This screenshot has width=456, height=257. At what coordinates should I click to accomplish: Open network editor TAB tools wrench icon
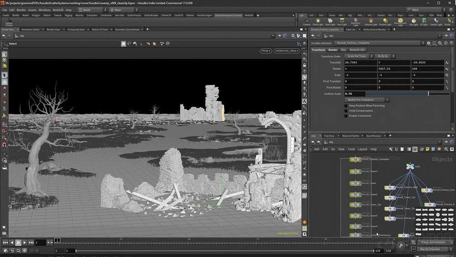pos(391,149)
